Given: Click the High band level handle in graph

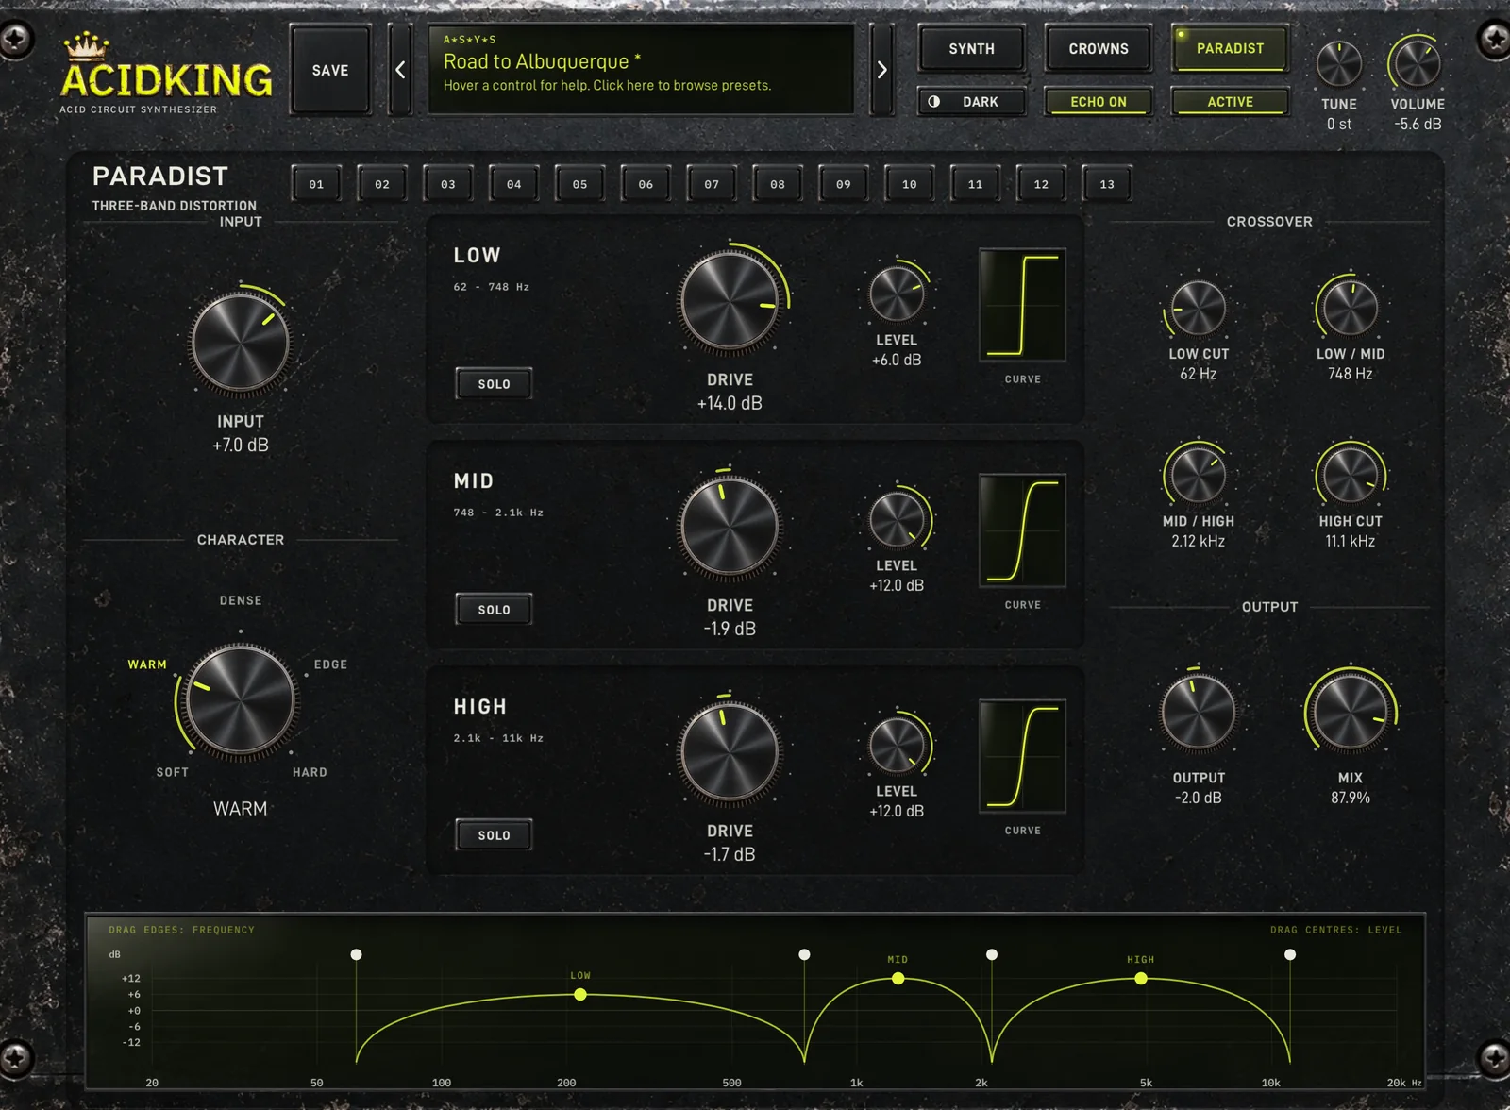Looking at the screenshot, I should [x=1141, y=979].
